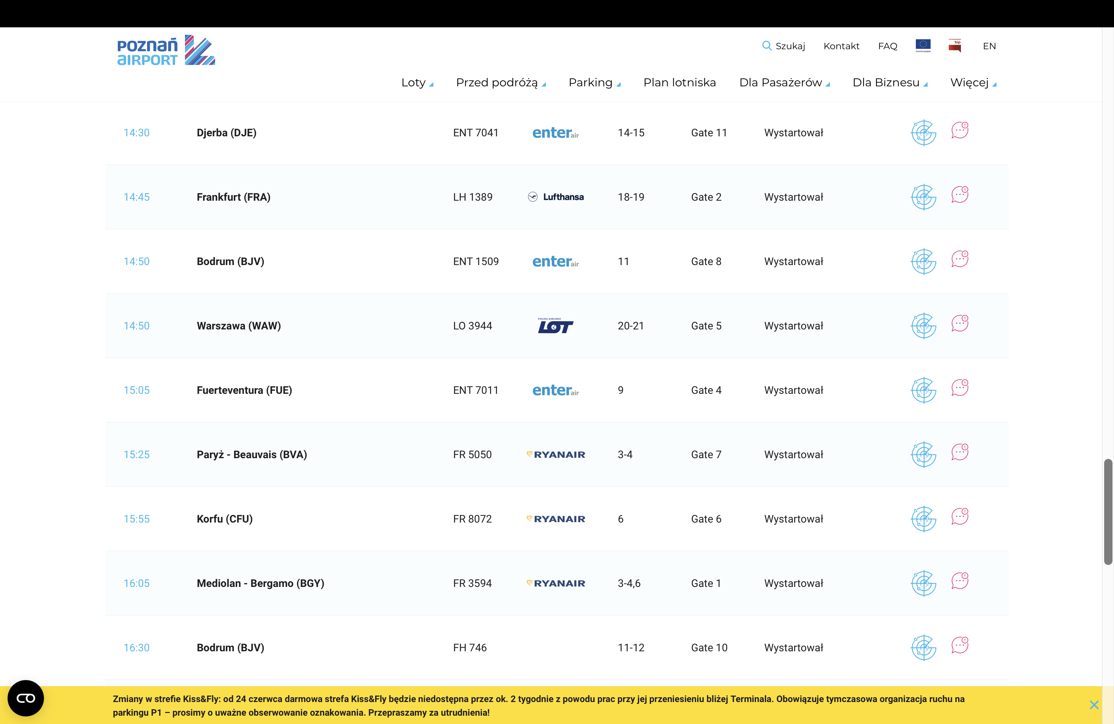
Task: Open notification icon for Djerba ENT 7041
Action: [x=959, y=130]
